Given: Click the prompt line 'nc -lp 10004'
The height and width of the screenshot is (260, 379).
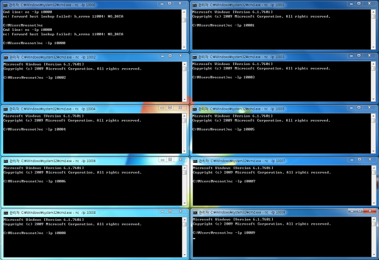Looking at the screenshot, I should (x=34, y=129).
